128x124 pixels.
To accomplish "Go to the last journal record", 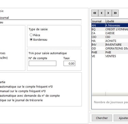I will click(115, 13).
